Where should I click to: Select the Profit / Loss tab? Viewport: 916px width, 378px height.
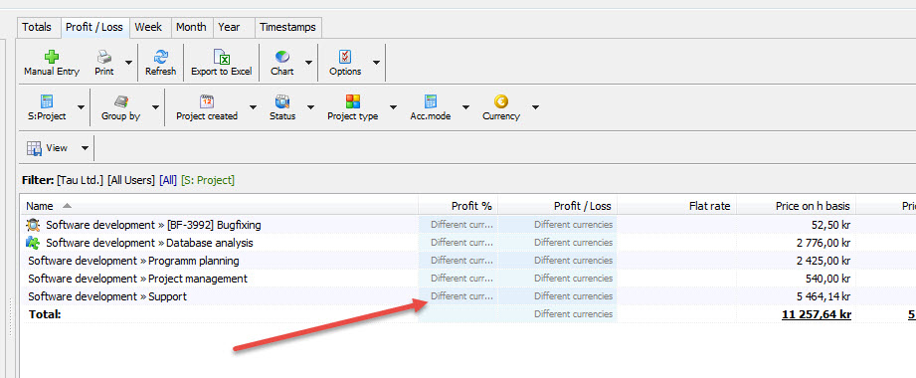coord(94,27)
